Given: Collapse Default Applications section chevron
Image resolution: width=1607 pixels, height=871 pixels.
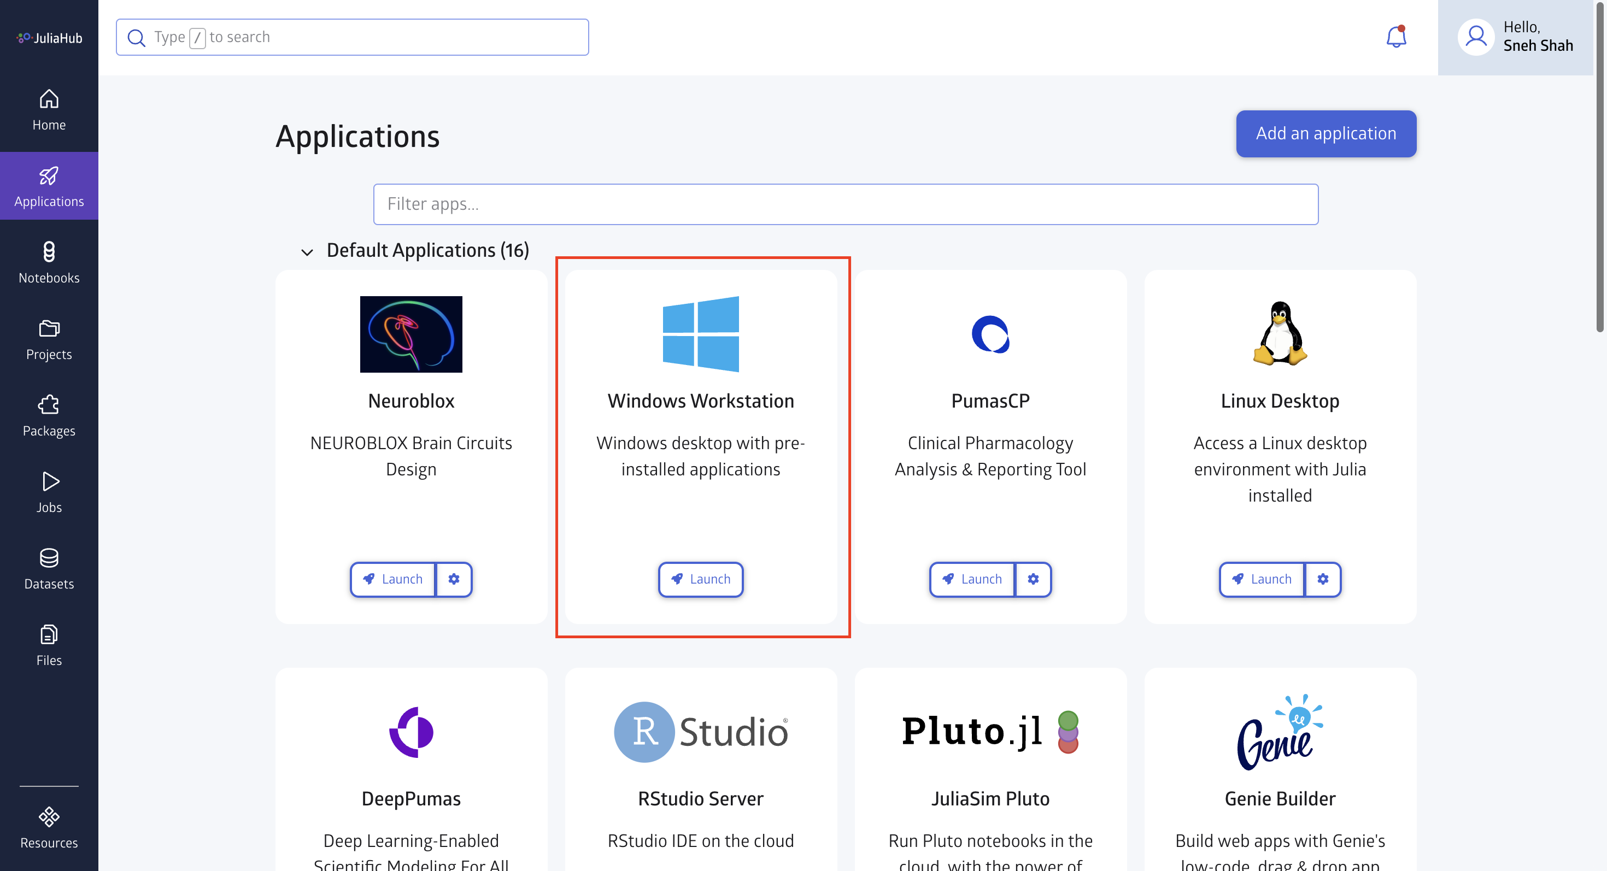Looking at the screenshot, I should (x=307, y=251).
